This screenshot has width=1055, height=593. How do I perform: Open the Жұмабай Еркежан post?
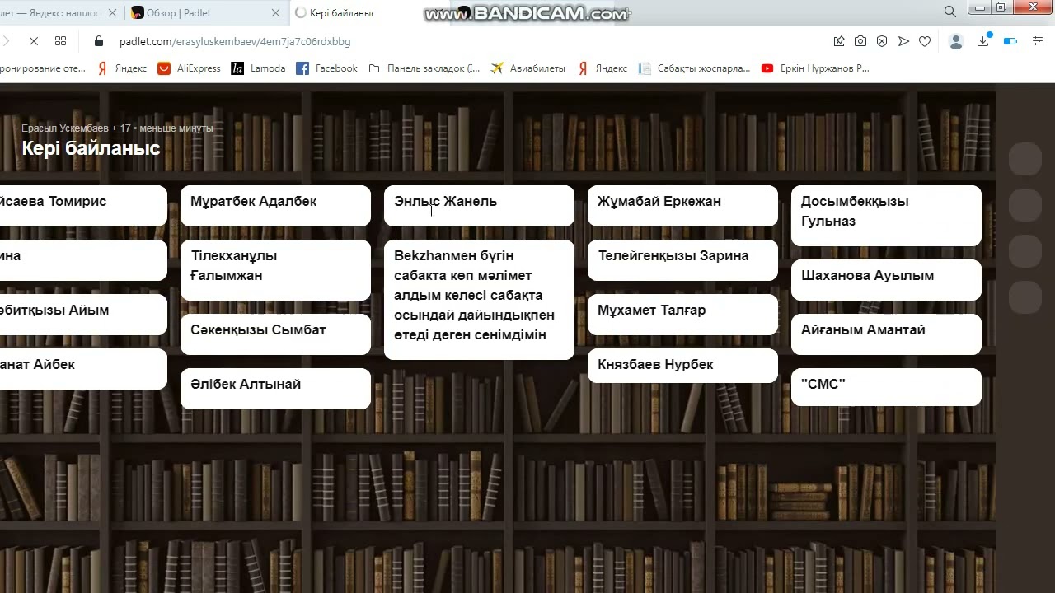point(682,205)
